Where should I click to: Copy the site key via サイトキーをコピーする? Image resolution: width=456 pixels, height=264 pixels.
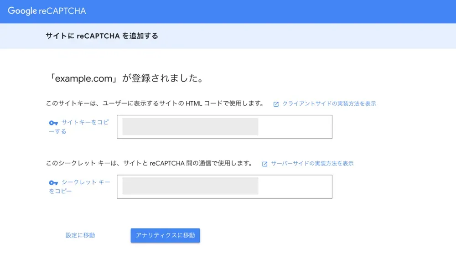click(79, 127)
